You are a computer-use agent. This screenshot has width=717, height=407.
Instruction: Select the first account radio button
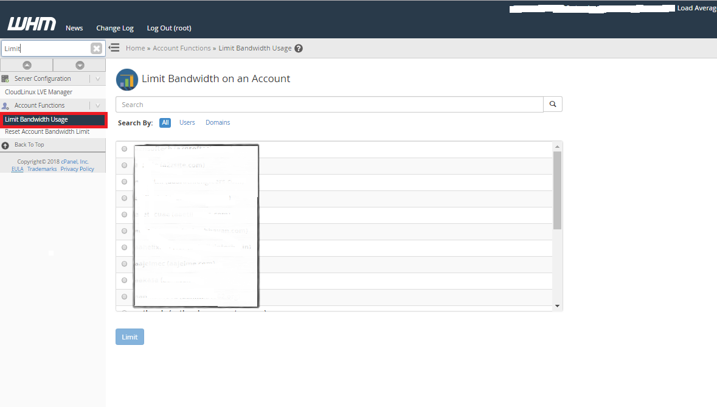125,149
